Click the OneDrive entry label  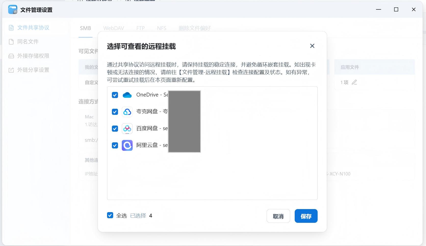click(152, 95)
